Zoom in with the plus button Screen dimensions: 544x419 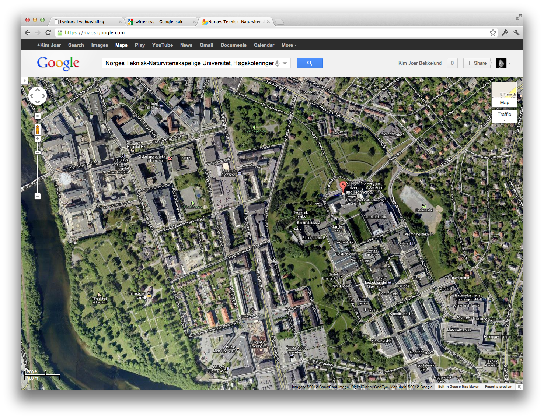(x=38, y=139)
